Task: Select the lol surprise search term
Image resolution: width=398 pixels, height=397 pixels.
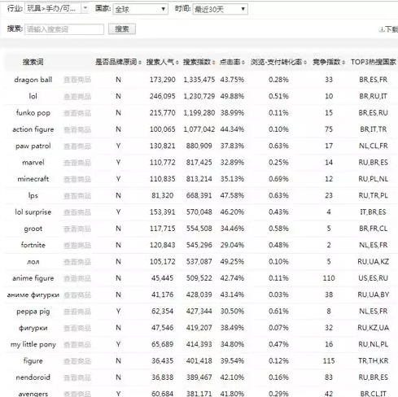Action: (33, 212)
